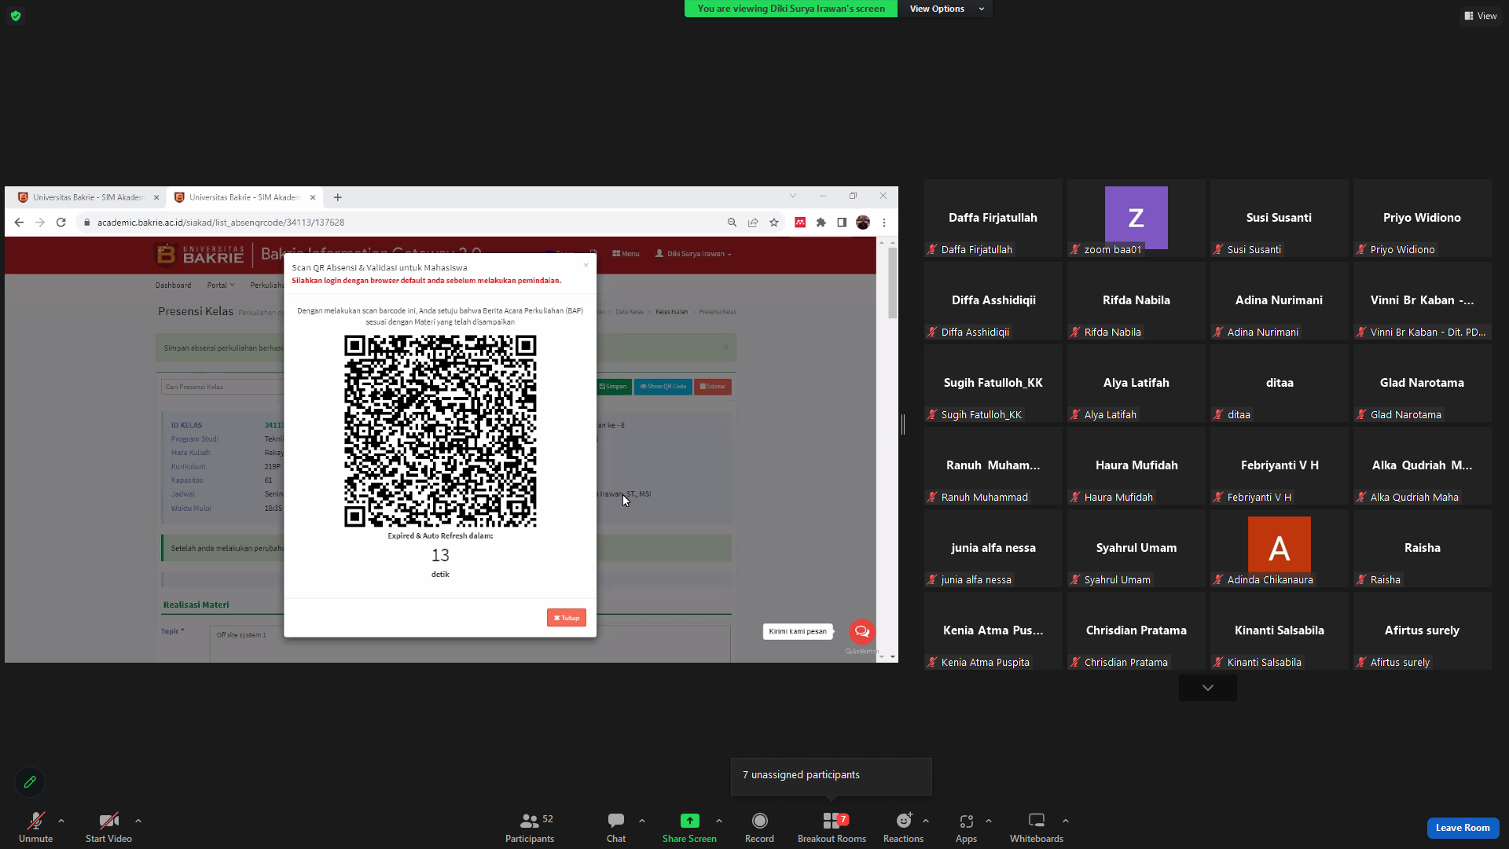Leave the breakout room
This screenshot has height=849, width=1509.
(1463, 828)
